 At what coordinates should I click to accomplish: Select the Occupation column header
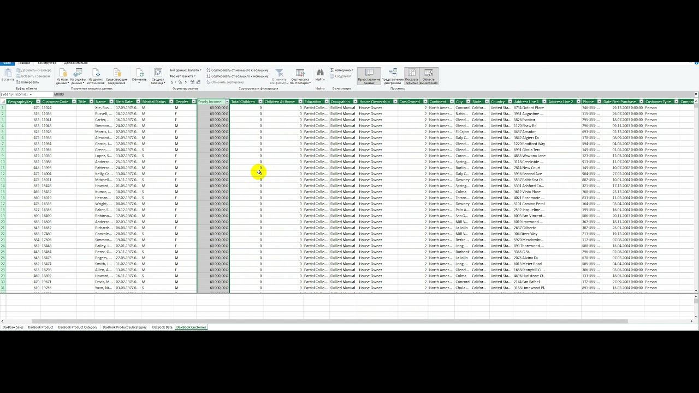(x=343, y=102)
